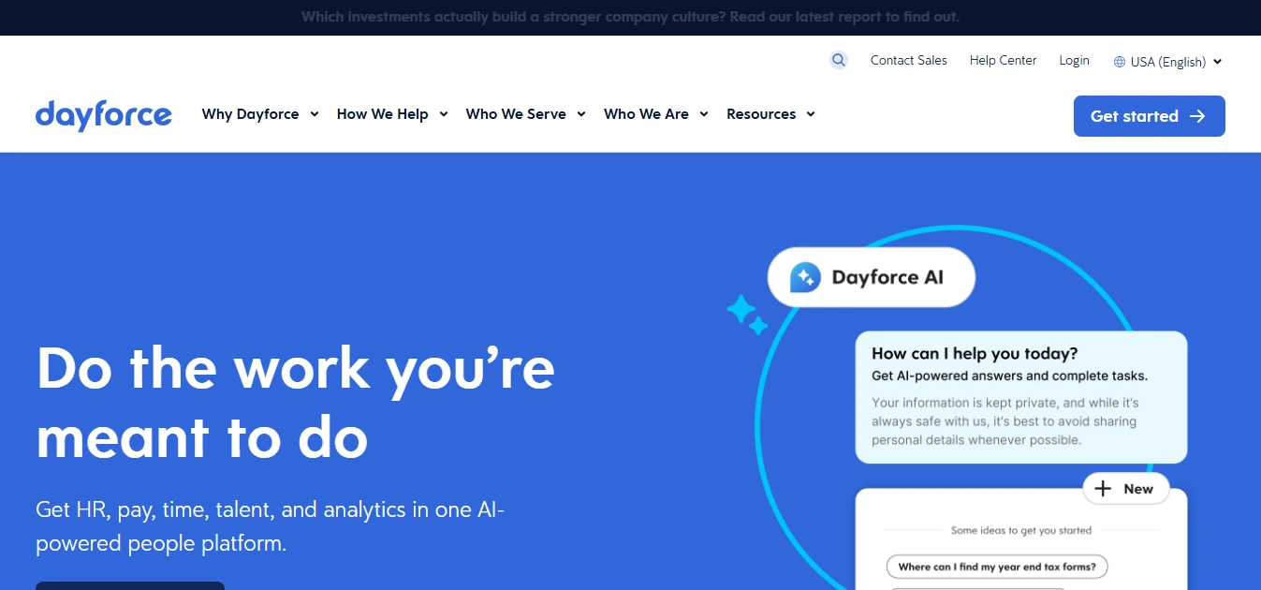Click the 'Some ideas to get you started' text
This screenshot has width=1261, height=590.
click(1021, 530)
